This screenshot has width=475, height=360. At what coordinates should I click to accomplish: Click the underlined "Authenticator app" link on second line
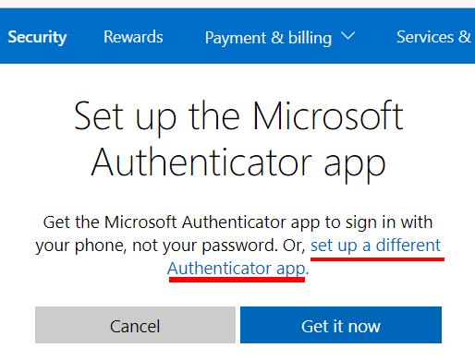(237, 269)
